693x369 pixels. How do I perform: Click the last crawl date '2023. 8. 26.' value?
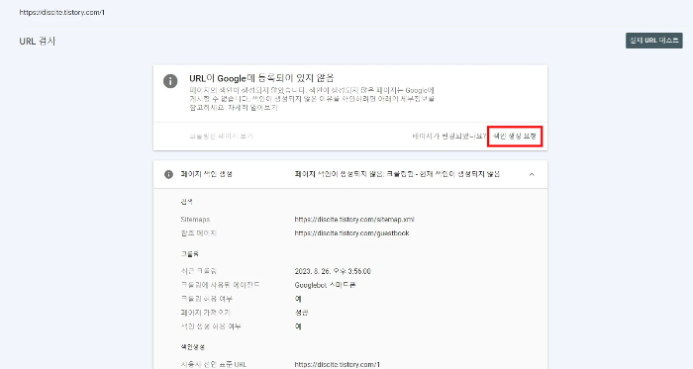coord(333,271)
